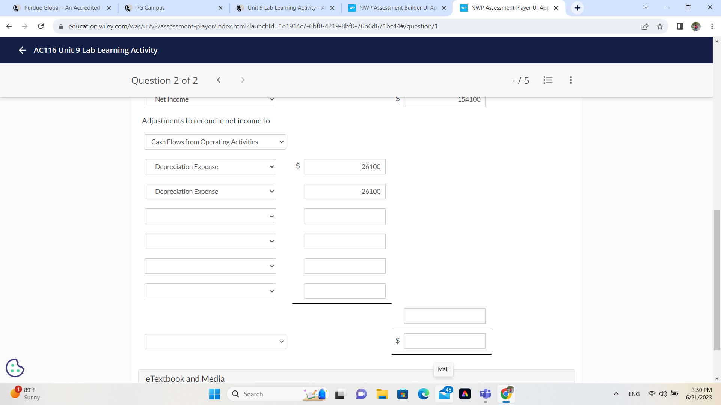Image resolution: width=721 pixels, height=405 pixels.
Task: Open Microsoft Teams from the taskbar
Action: pyautogui.click(x=485, y=394)
